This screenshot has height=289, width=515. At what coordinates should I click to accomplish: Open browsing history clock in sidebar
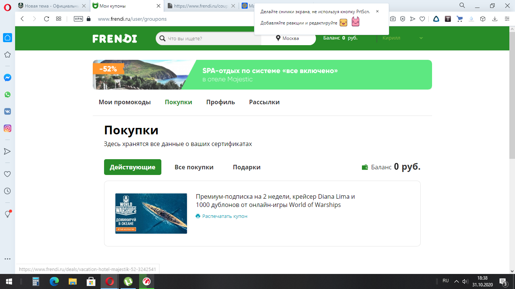coord(7,191)
